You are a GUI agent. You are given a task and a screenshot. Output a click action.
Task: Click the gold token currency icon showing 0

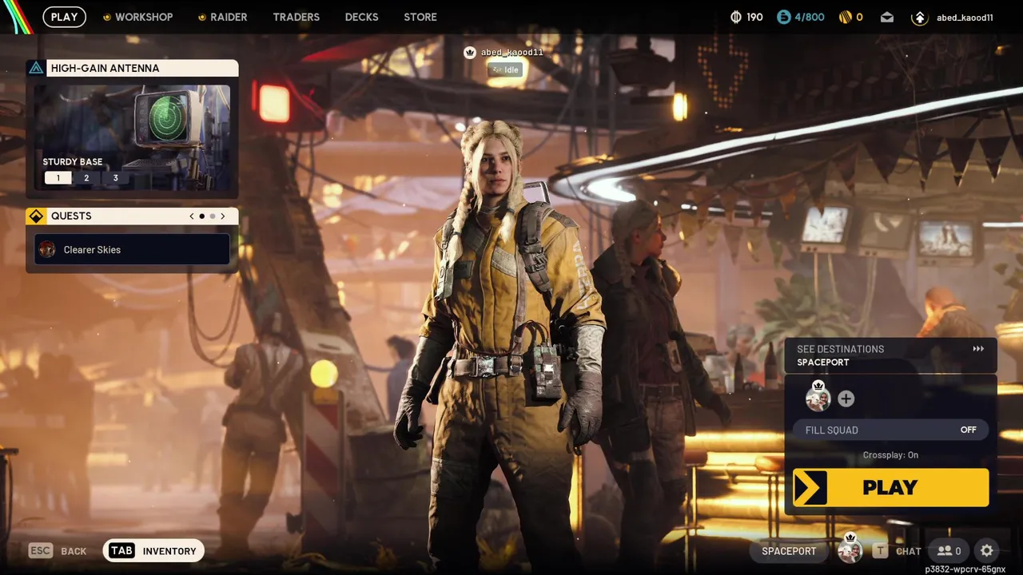click(845, 17)
